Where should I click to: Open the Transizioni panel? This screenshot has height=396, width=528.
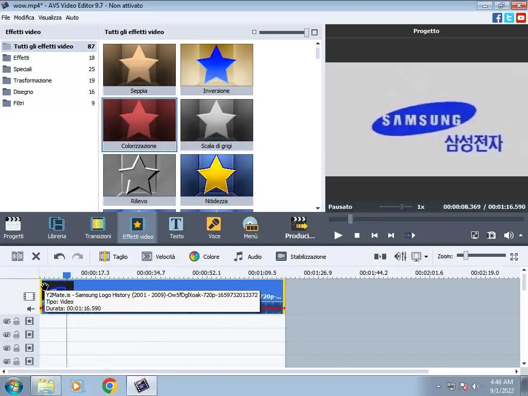coord(98,227)
